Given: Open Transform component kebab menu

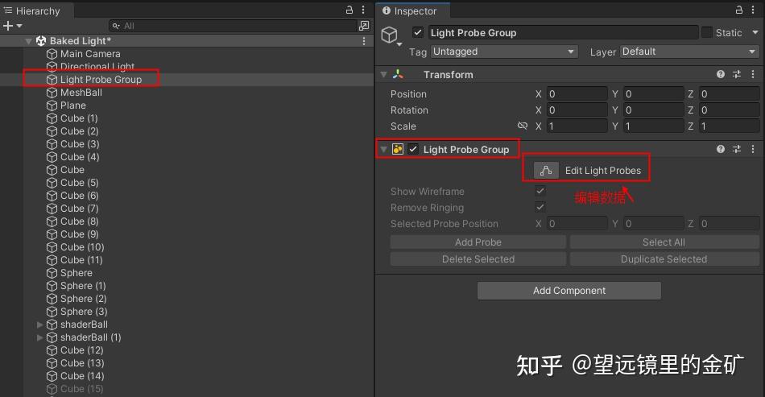Looking at the screenshot, I should click(x=753, y=74).
